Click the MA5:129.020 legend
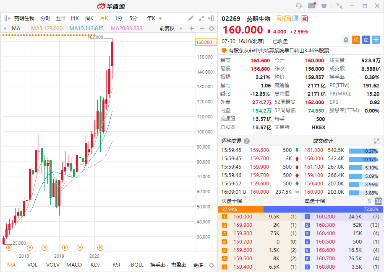Screen dimensions: 384x272 click(47, 28)
